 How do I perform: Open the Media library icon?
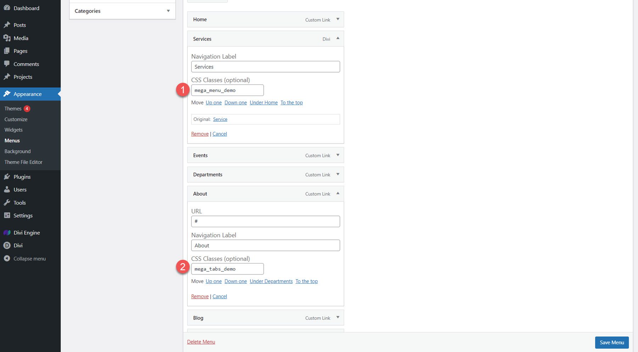coord(7,38)
